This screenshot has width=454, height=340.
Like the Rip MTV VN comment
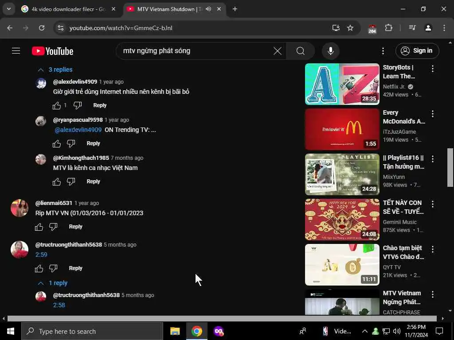coord(39,227)
